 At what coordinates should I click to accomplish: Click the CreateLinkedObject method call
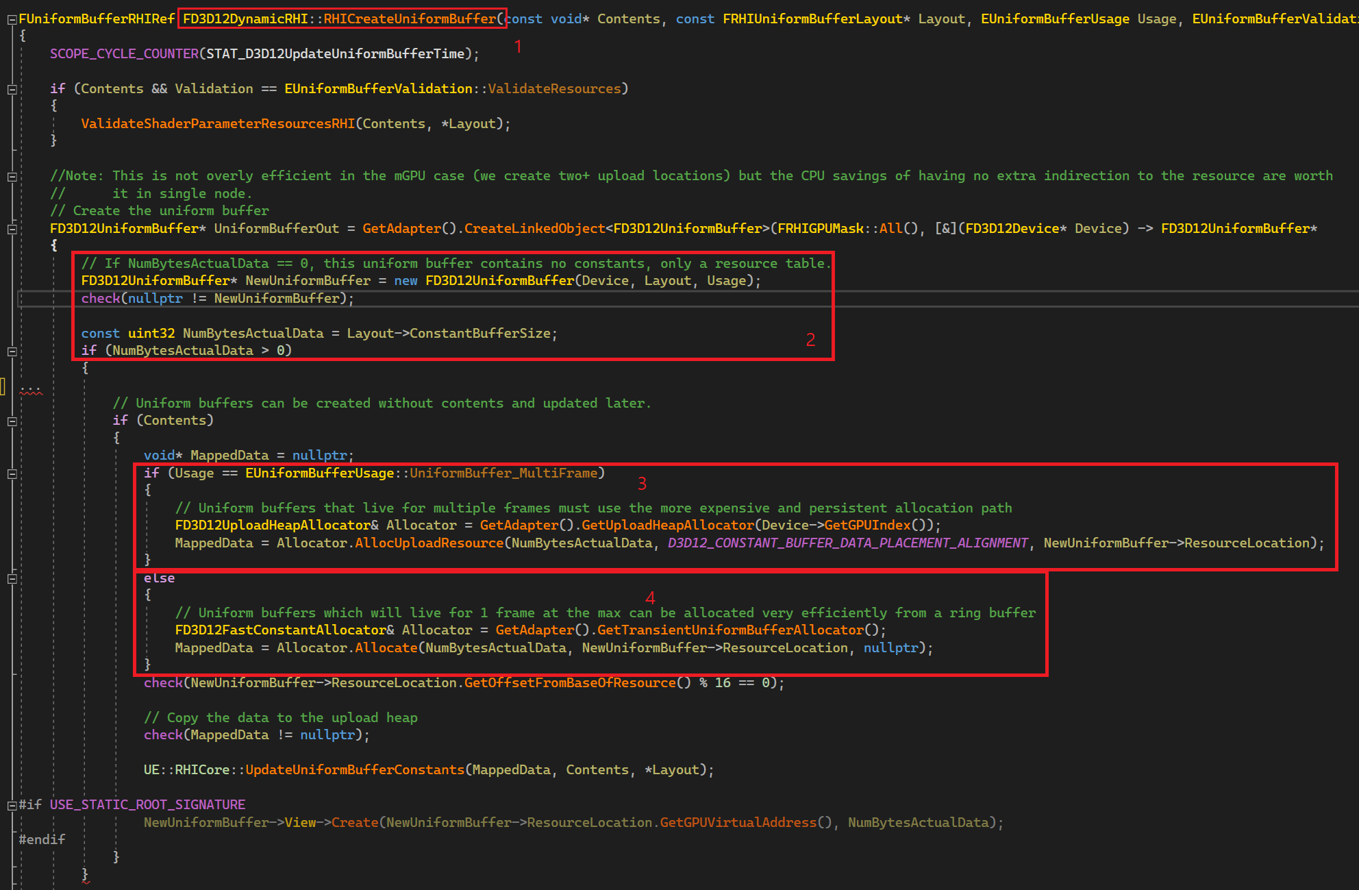[x=534, y=229]
